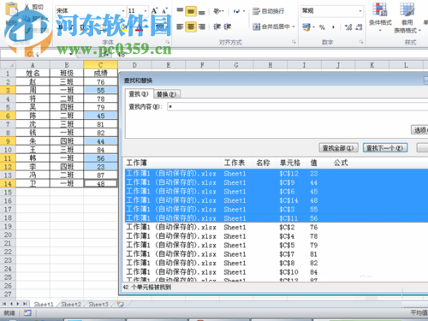Switch to the 查找(D) tab
428x321 pixels.
139,94
